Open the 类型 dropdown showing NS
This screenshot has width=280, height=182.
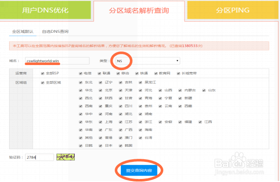pos(148,60)
